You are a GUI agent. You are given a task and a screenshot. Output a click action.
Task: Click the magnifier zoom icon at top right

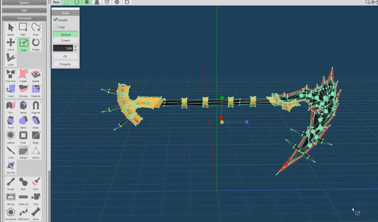tap(368, 2)
